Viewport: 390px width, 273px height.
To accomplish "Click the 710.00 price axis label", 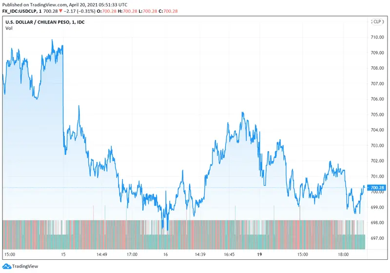I will coord(378,37).
